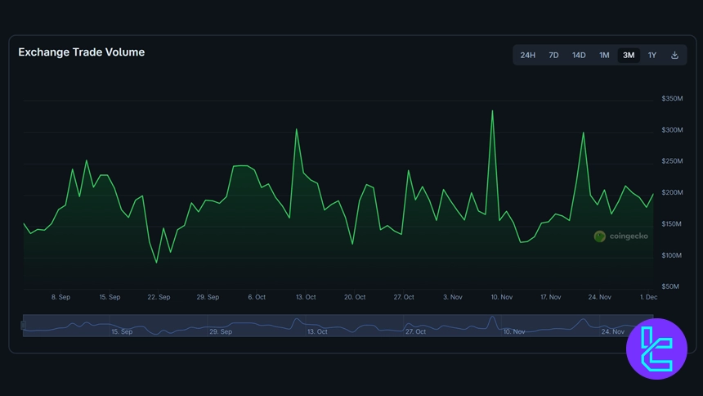Show the 1Y time range

pos(652,55)
